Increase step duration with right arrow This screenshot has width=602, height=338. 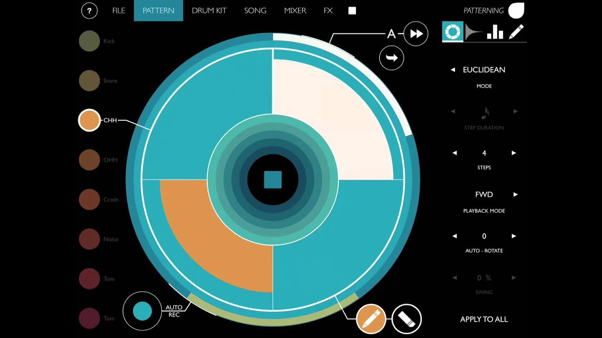point(515,111)
